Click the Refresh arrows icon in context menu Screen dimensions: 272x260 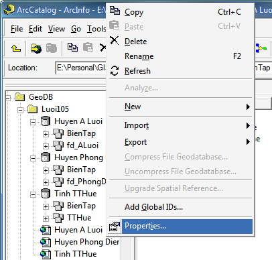click(115, 71)
